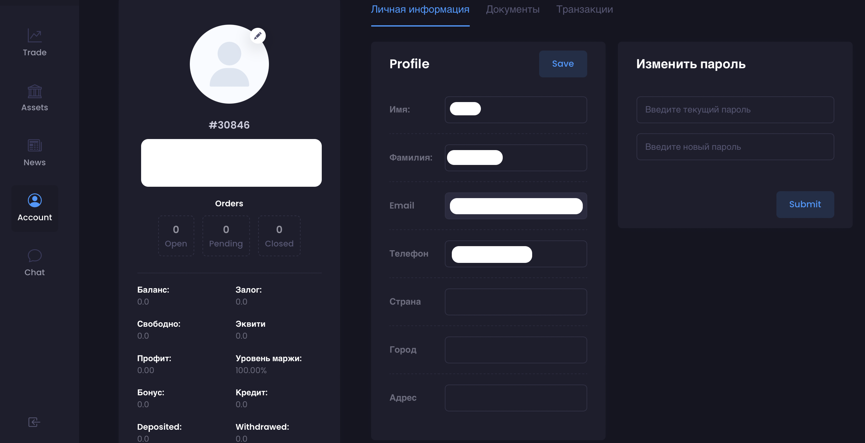Click the Save profile button
The image size is (865, 443).
[x=563, y=64]
